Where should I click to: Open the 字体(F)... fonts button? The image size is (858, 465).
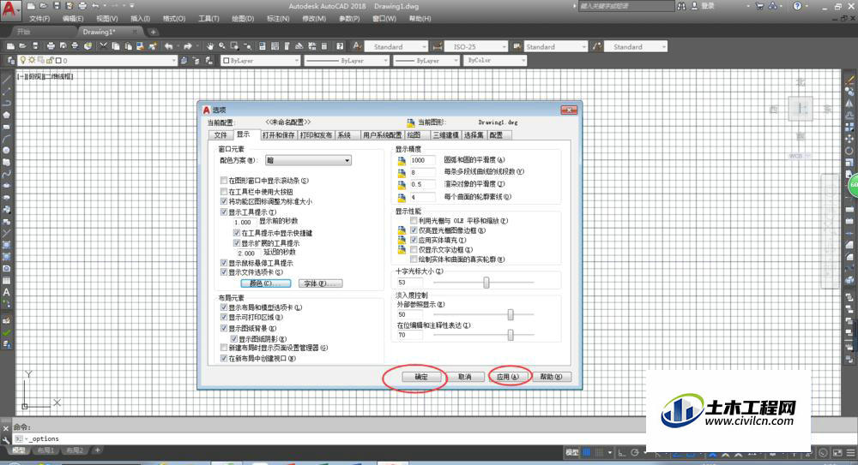321,283
